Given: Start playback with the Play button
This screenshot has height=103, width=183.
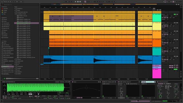Looking at the screenshot, I should 75,2.
